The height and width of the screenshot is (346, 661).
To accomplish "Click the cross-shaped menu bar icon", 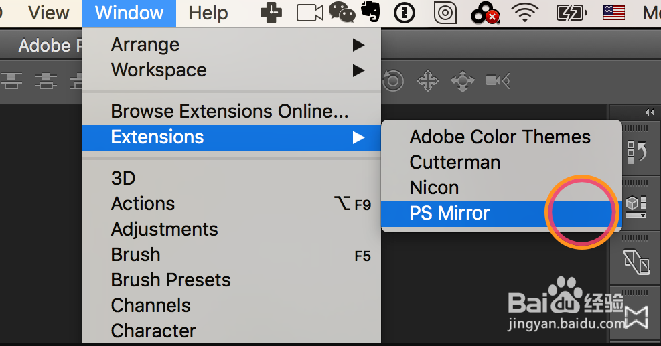I will click(271, 13).
